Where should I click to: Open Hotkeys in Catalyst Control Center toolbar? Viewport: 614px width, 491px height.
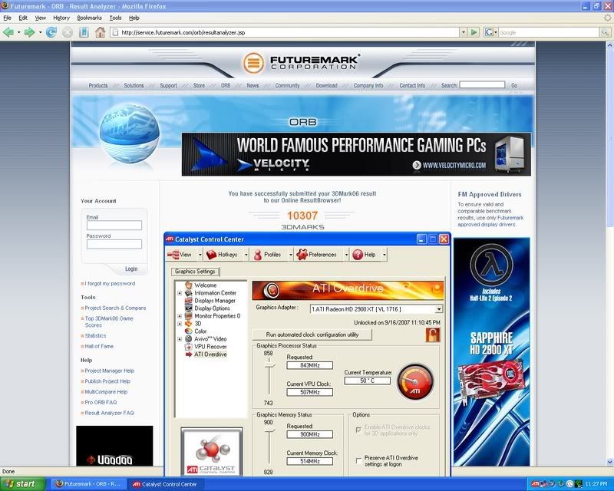coord(222,255)
